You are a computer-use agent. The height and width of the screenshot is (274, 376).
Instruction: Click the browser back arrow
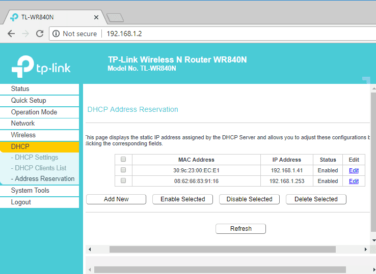pyautogui.click(x=11, y=34)
